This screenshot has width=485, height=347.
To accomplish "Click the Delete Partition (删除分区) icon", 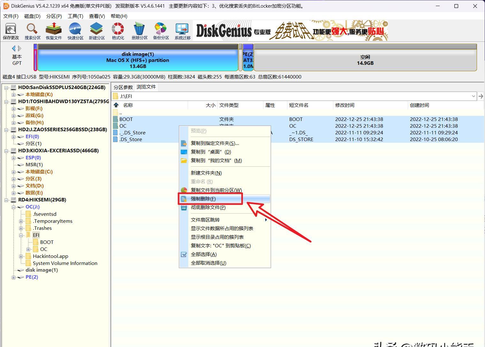I will (x=140, y=31).
